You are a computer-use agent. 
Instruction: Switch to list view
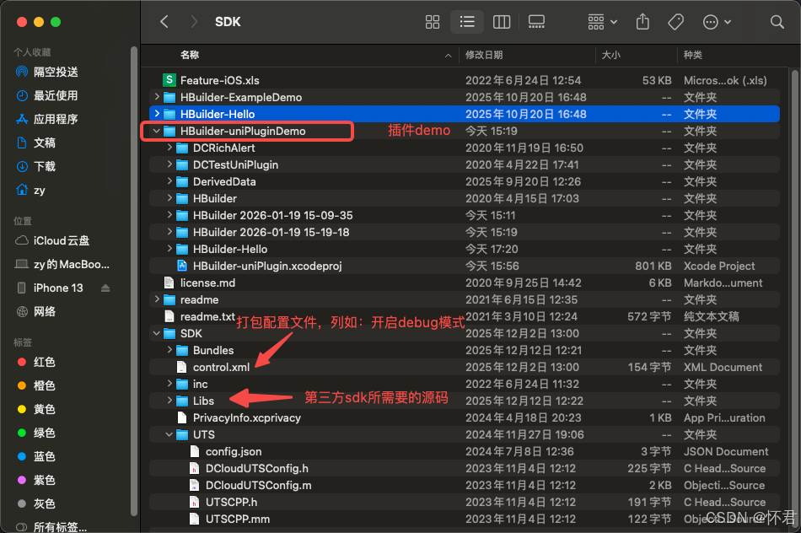[467, 21]
